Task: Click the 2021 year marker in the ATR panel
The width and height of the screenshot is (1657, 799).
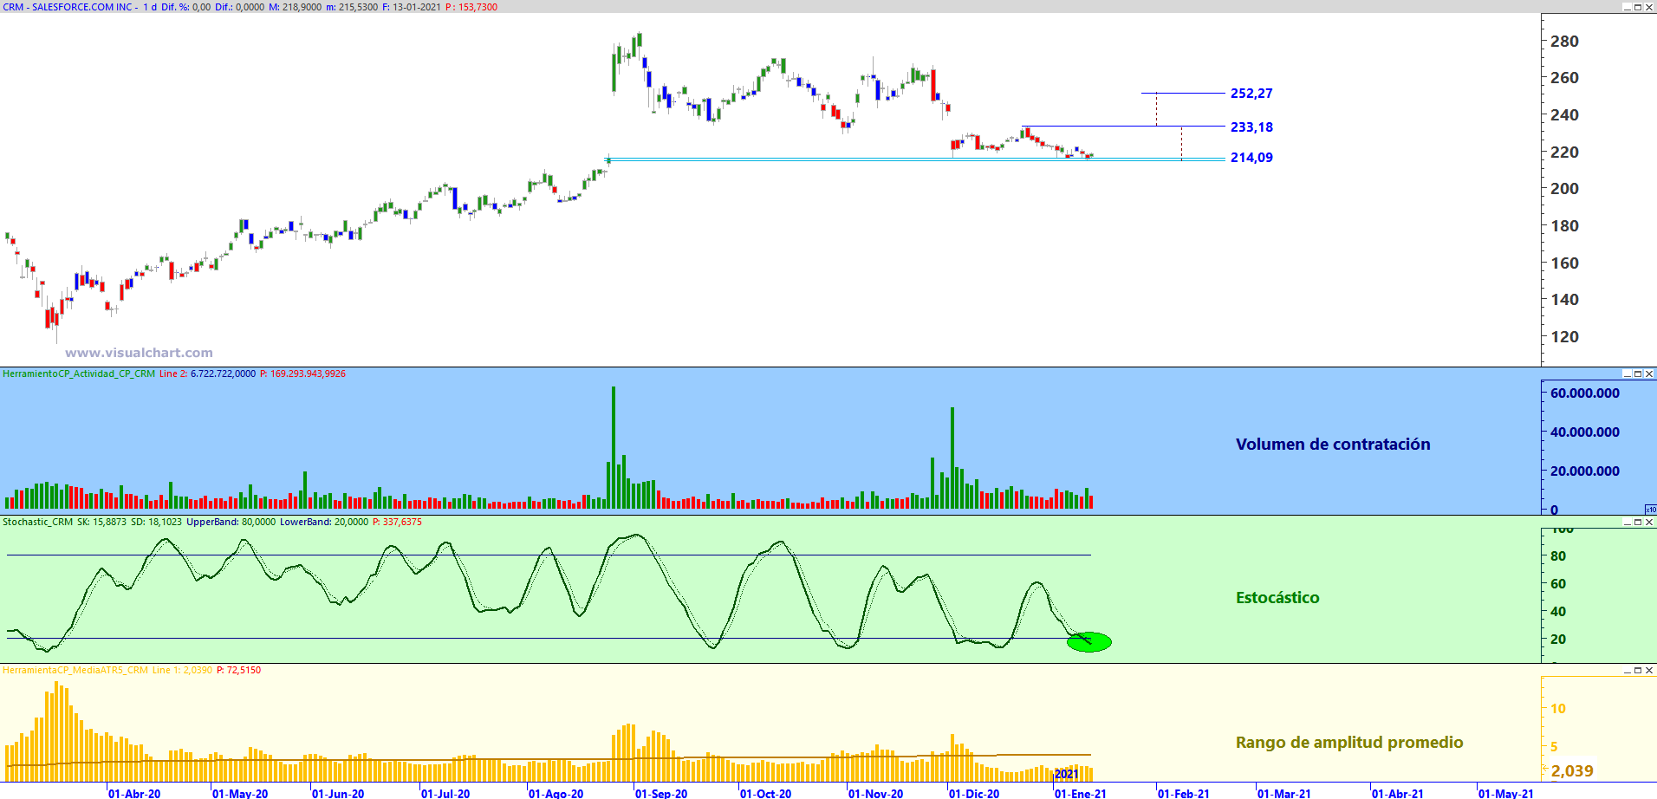Action: pyautogui.click(x=1067, y=775)
